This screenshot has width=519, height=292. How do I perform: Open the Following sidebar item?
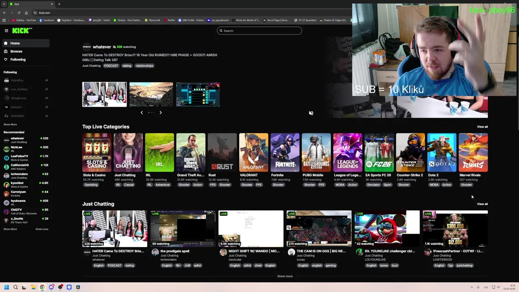tap(25, 59)
